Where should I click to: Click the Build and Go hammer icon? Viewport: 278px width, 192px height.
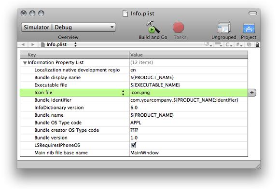(x=153, y=27)
